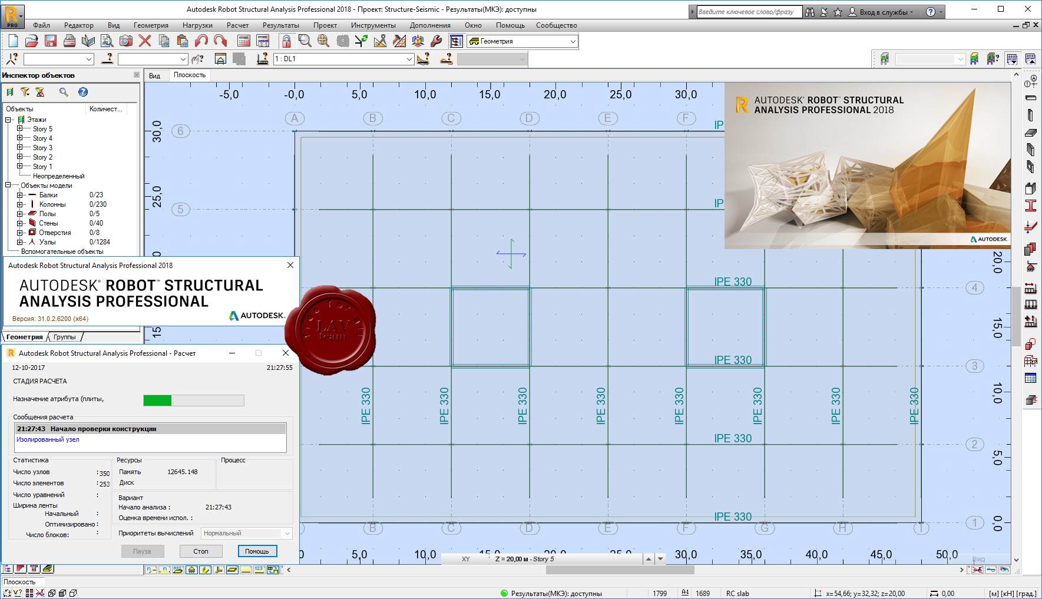This screenshot has height=599, width=1042.
Task: Toggle section shape display button
Action: pyautogui.click(x=206, y=570)
